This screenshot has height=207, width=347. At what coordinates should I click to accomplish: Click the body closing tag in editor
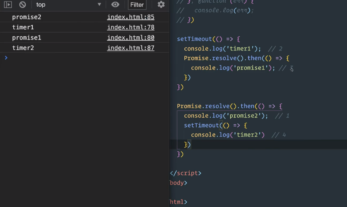tap(178, 183)
